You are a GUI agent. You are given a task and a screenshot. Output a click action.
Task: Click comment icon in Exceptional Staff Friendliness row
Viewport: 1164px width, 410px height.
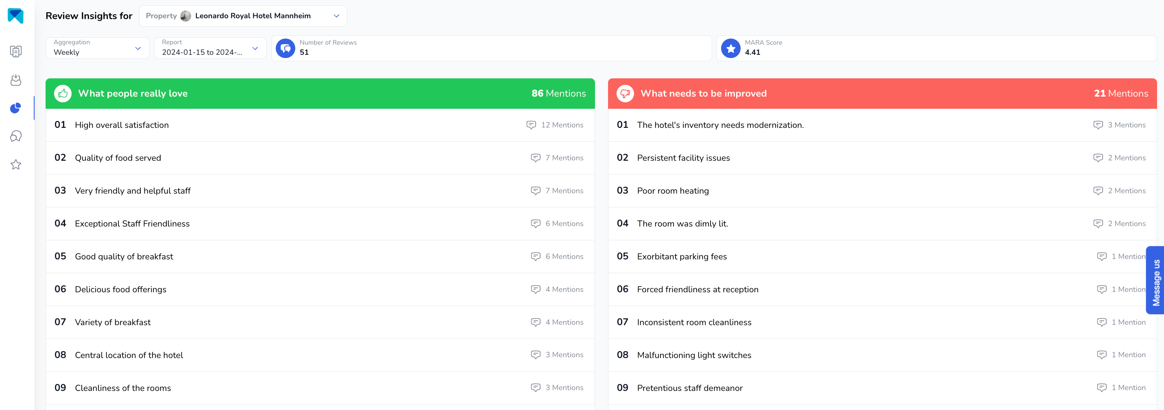pyautogui.click(x=536, y=224)
